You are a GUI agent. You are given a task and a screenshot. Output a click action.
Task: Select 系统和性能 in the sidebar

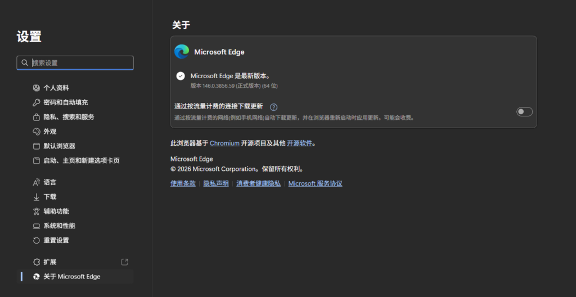click(75, 226)
